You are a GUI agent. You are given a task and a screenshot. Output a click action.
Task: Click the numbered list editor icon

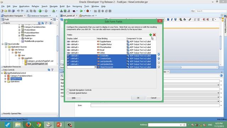point(195,20)
